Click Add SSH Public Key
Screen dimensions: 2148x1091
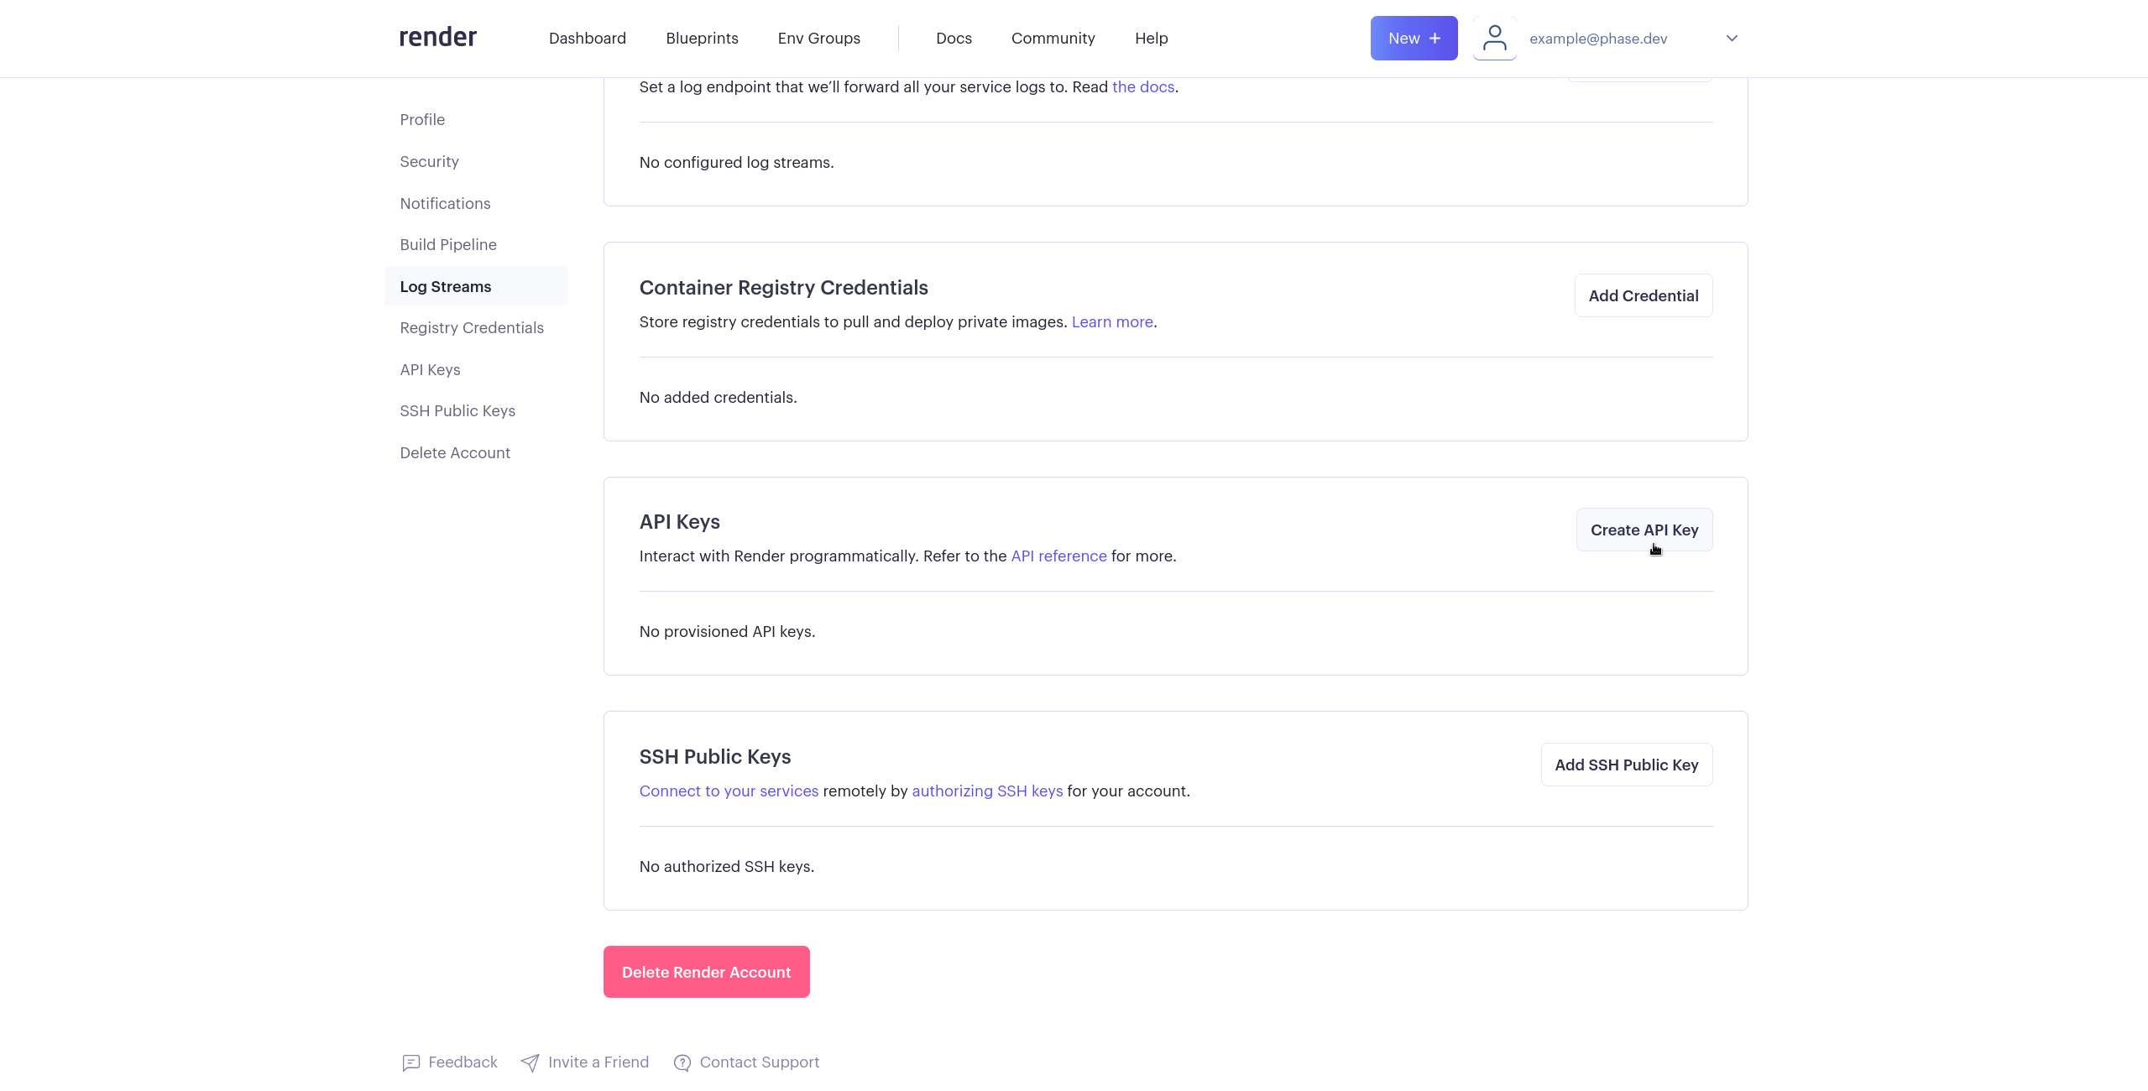1626,765
